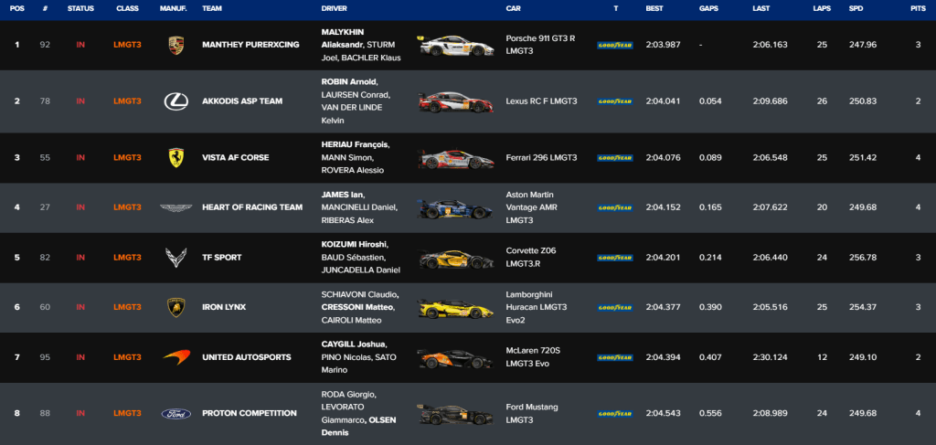Click the Ford oval logo

click(176, 413)
